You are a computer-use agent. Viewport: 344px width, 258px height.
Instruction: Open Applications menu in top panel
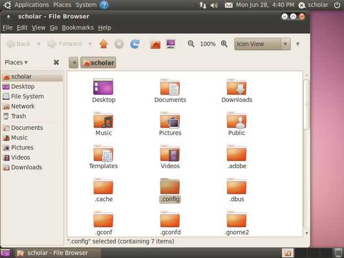click(x=32, y=5)
